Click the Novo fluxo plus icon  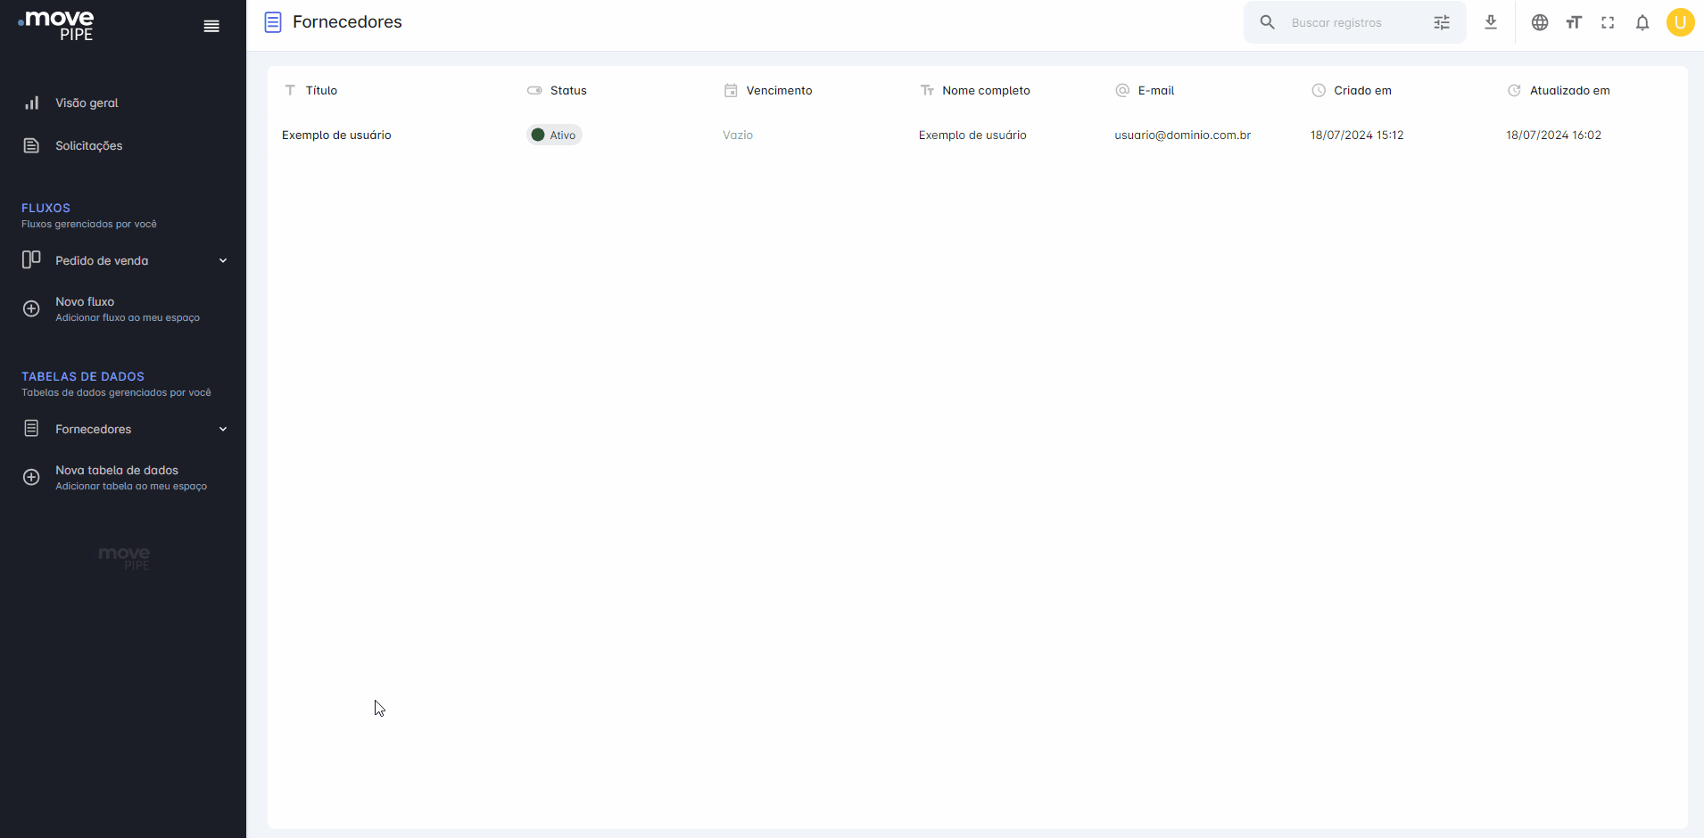tap(31, 308)
